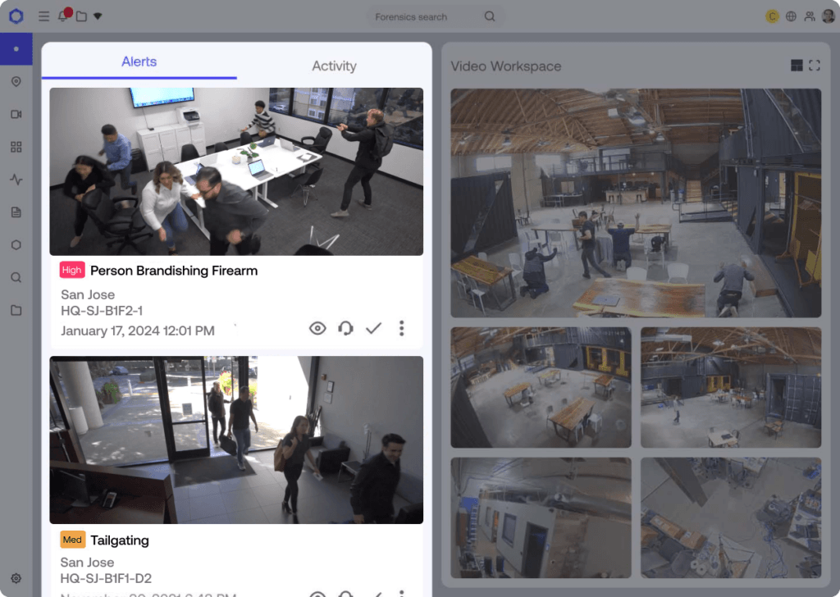Open the search sidebar icon
Screen dimensions: 840x597
pyautogui.click(x=16, y=277)
